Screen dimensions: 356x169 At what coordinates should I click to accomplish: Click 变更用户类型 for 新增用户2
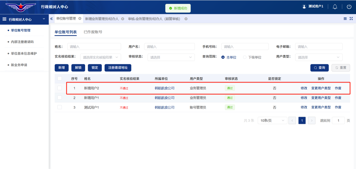[x=321, y=88]
